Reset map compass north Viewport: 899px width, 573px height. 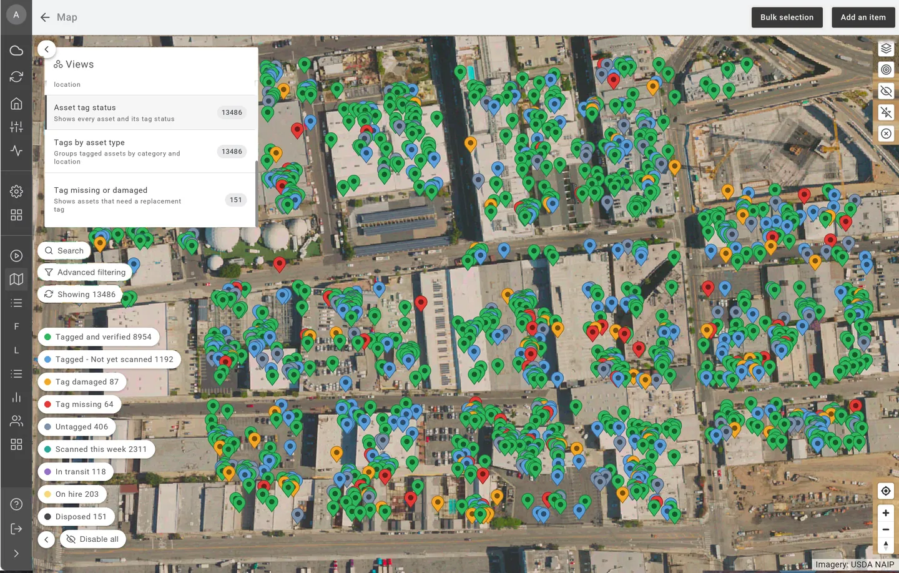tap(885, 545)
